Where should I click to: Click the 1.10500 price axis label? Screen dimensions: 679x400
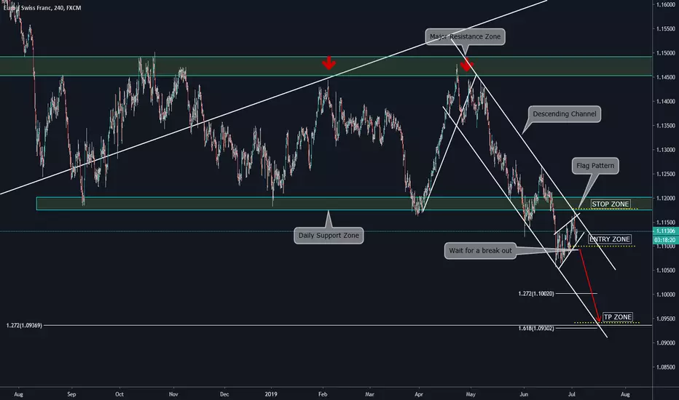pyautogui.click(x=666, y=271)
